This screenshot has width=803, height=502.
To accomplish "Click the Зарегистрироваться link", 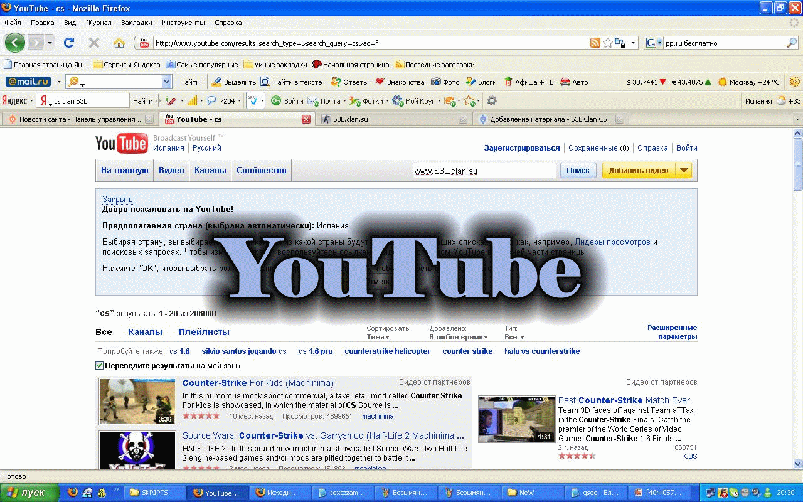I will click(522, 148).
